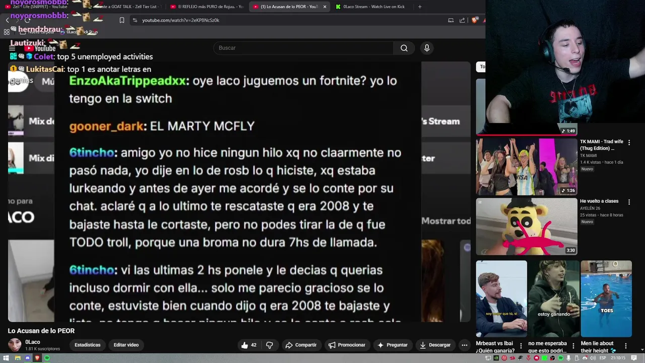Open TK MAMI - Trad wife title link
This screenshot has width=645, height=363.
(601, 145)
